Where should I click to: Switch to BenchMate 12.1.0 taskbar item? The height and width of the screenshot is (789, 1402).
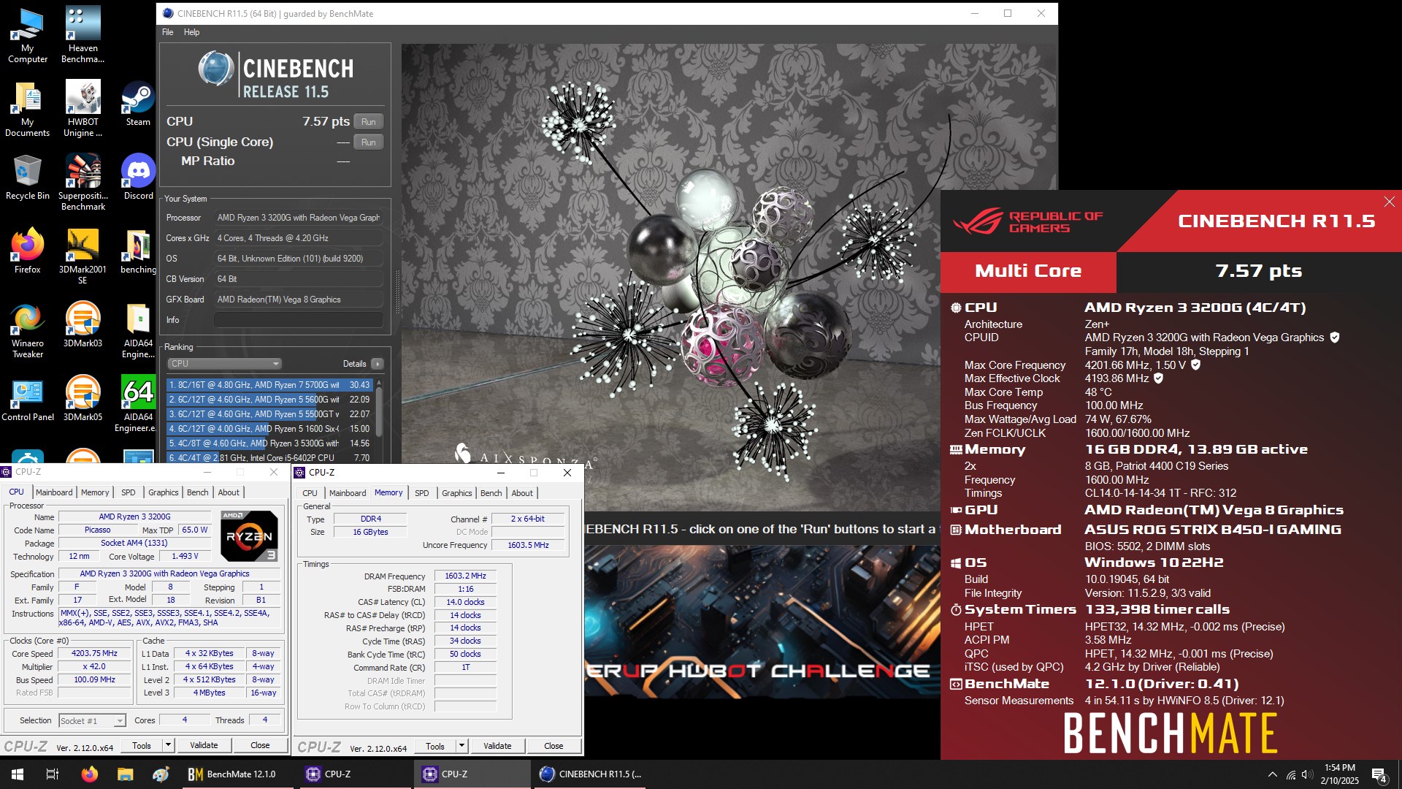pos(238,774)
